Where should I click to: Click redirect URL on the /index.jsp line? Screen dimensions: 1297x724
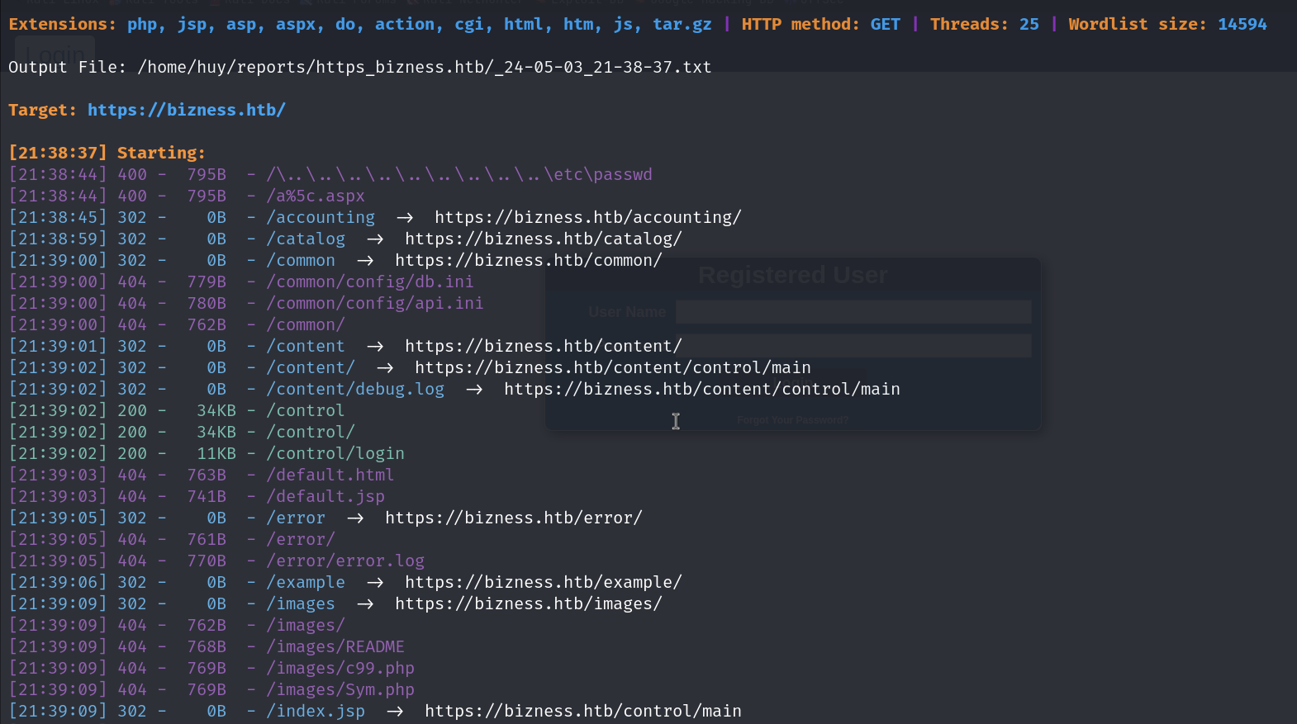[582, 711]
